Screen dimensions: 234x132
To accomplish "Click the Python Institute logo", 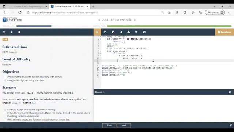I will [x=12, y=19].
